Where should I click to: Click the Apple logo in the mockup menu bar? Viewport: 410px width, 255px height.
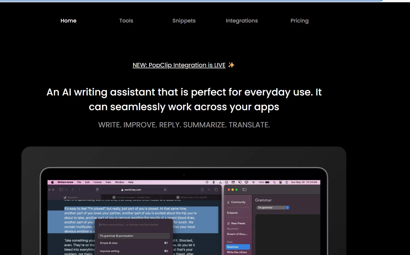(x=52, y=182)
